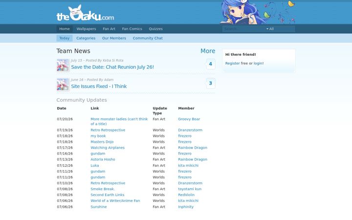Open the Watching Airplanes fan art
Image resolution: width=352 pixels, height=220 pixels.
(x=108, y=148)
